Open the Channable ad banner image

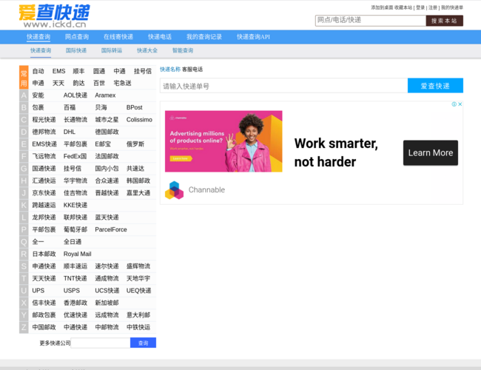tap(223, 141)
